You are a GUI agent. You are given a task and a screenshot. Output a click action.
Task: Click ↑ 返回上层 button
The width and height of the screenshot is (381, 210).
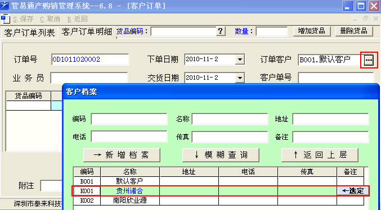(x=320, y=155)
